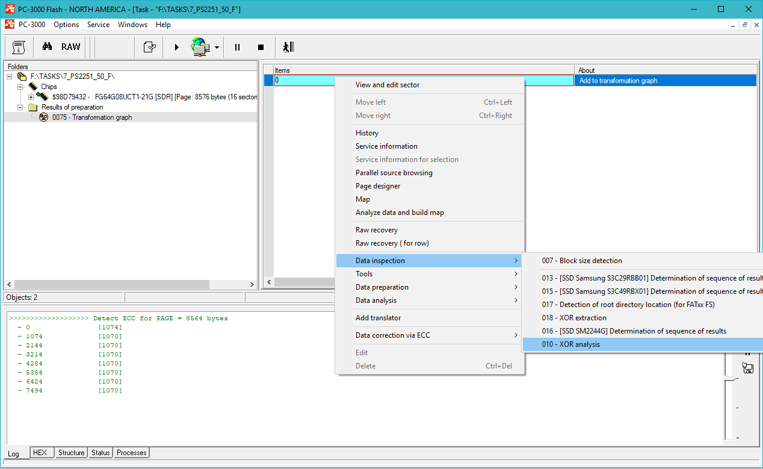Click Add to transformation graph cell
This screenshot has width=763, height=469.
(666, 81)
